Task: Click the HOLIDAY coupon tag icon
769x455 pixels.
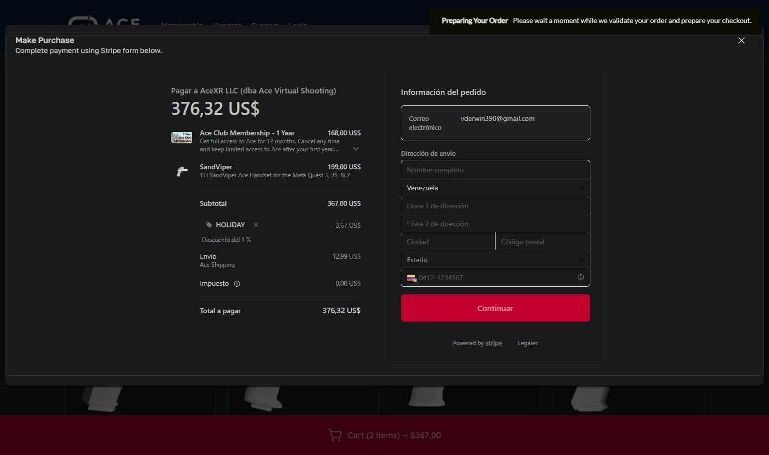Action: click(209, 225)
